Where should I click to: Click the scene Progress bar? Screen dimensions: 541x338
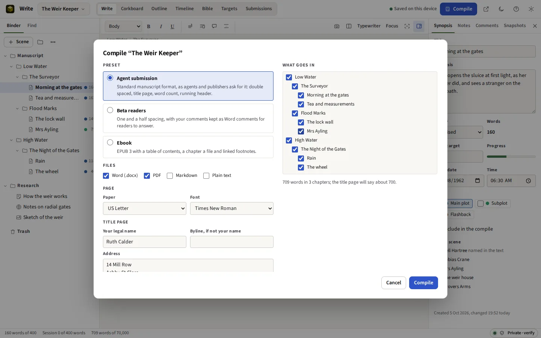click(x=511, y=157)
